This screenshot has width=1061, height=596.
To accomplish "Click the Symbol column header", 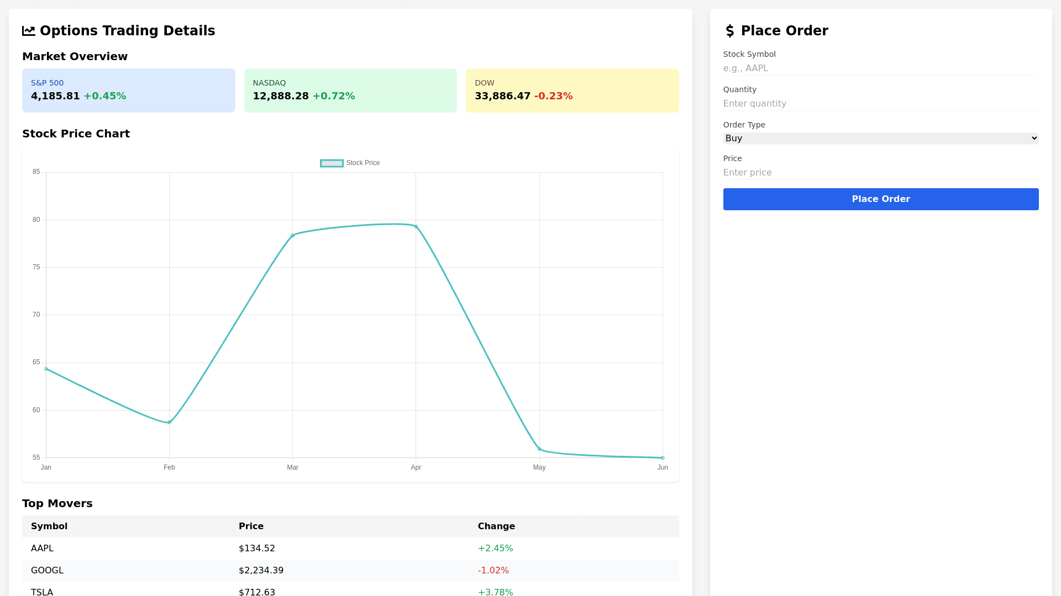I will click(x=49, y=526).
